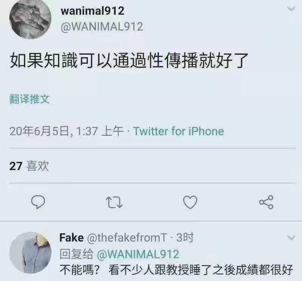Open the wanimal912 display name
This screenshot has width=302, height=281.
click(x=93, y=11)
